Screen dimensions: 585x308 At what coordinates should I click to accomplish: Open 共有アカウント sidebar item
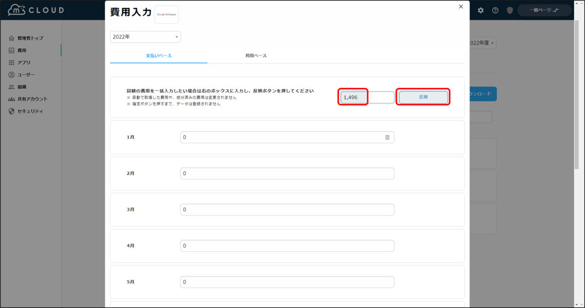[x=33, y=99]
